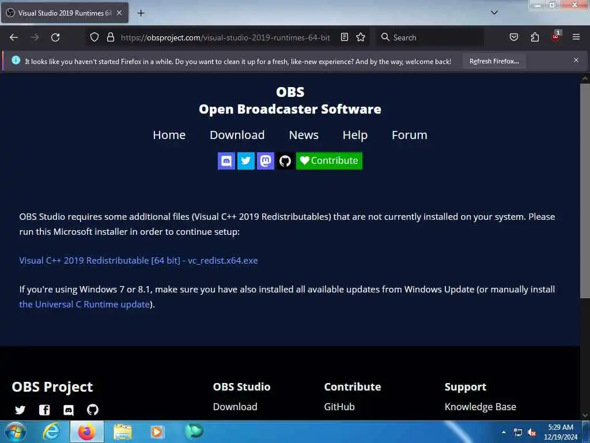Open the footer Download link under OBS Studio
The width and height of the screenshot is (590, 443).
(235, 407)
